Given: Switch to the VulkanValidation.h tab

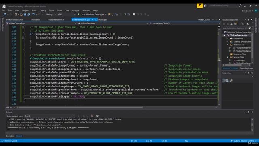Looking at the screenshot, I should tap(15, 20).
